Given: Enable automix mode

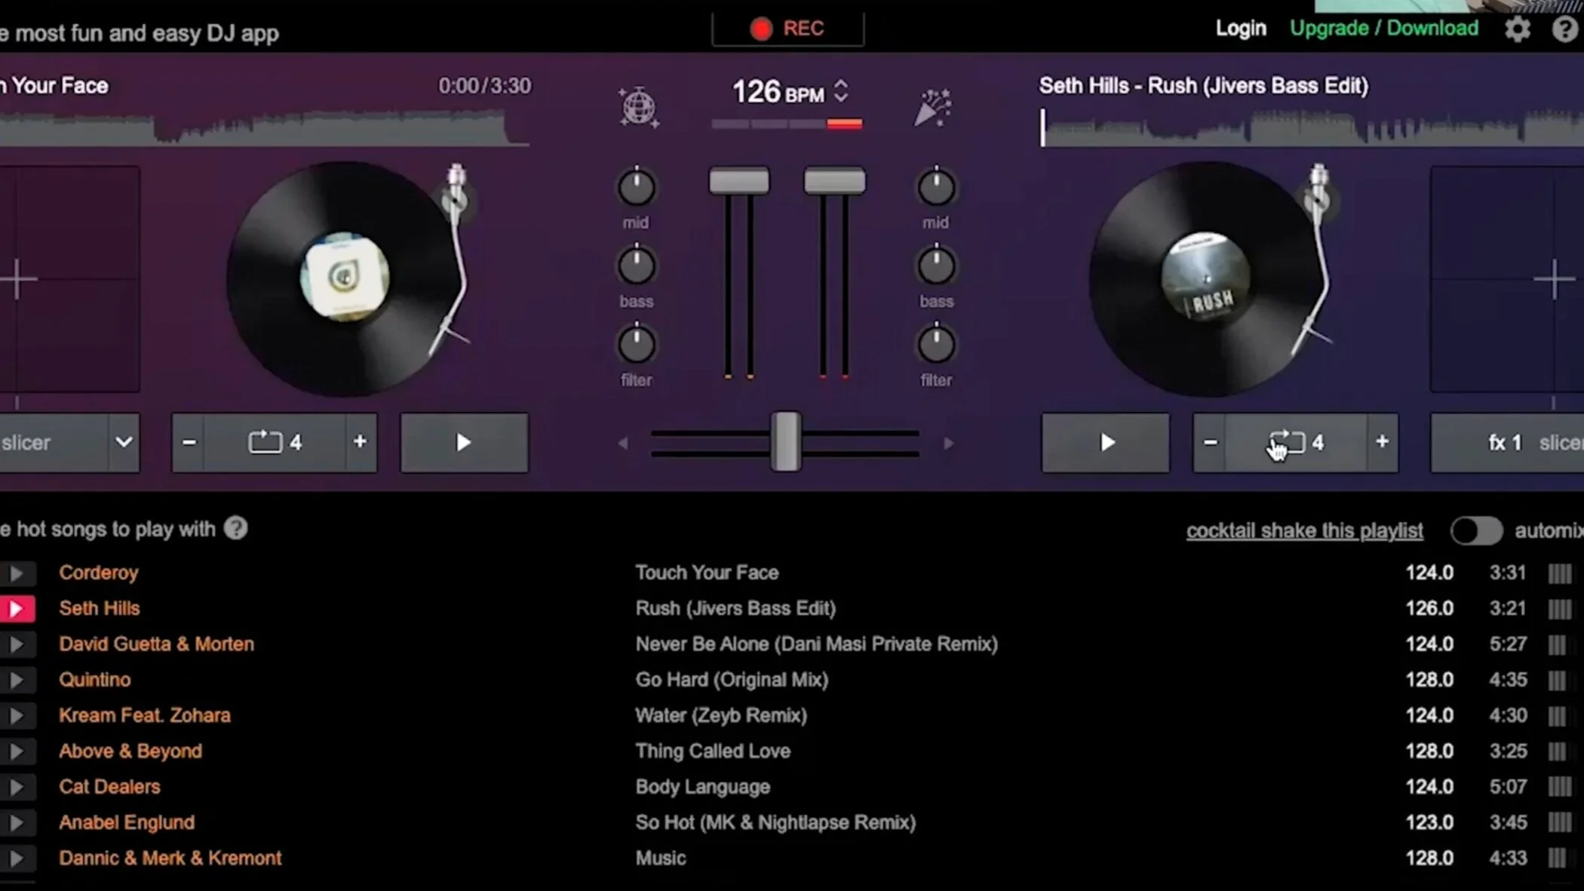Looking at the screenshot, I should 1476,530.
